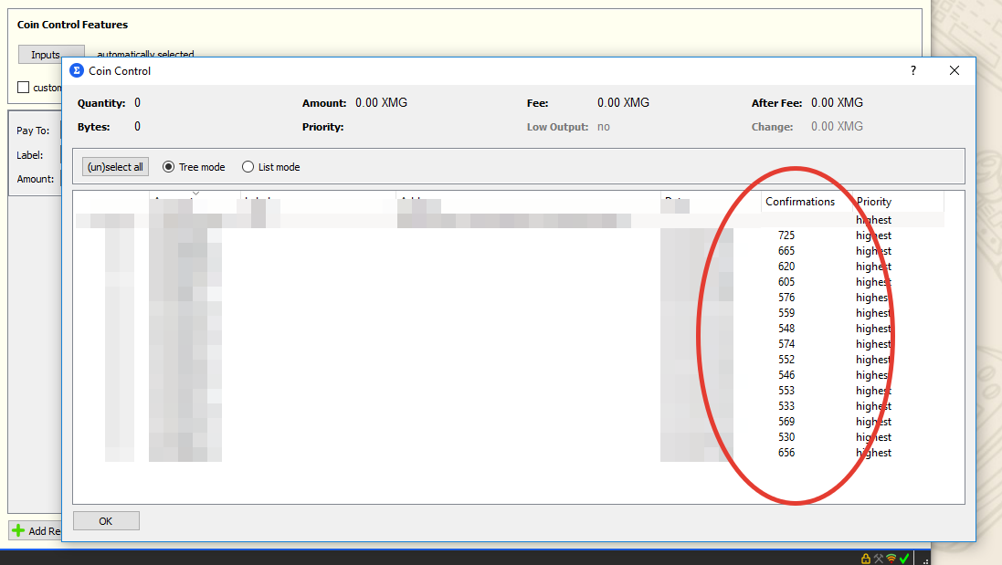Click the Coin Control Features heading
Screen dimensions: 1002x565
tap(72, 25)
